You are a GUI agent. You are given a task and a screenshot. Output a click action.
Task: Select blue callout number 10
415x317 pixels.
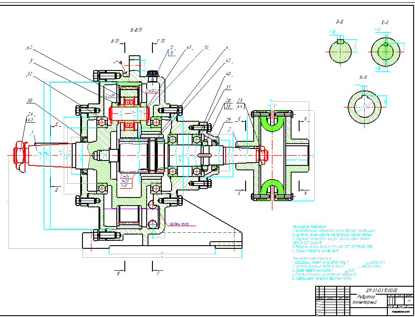pyautogui.click(x=206, y=47)
